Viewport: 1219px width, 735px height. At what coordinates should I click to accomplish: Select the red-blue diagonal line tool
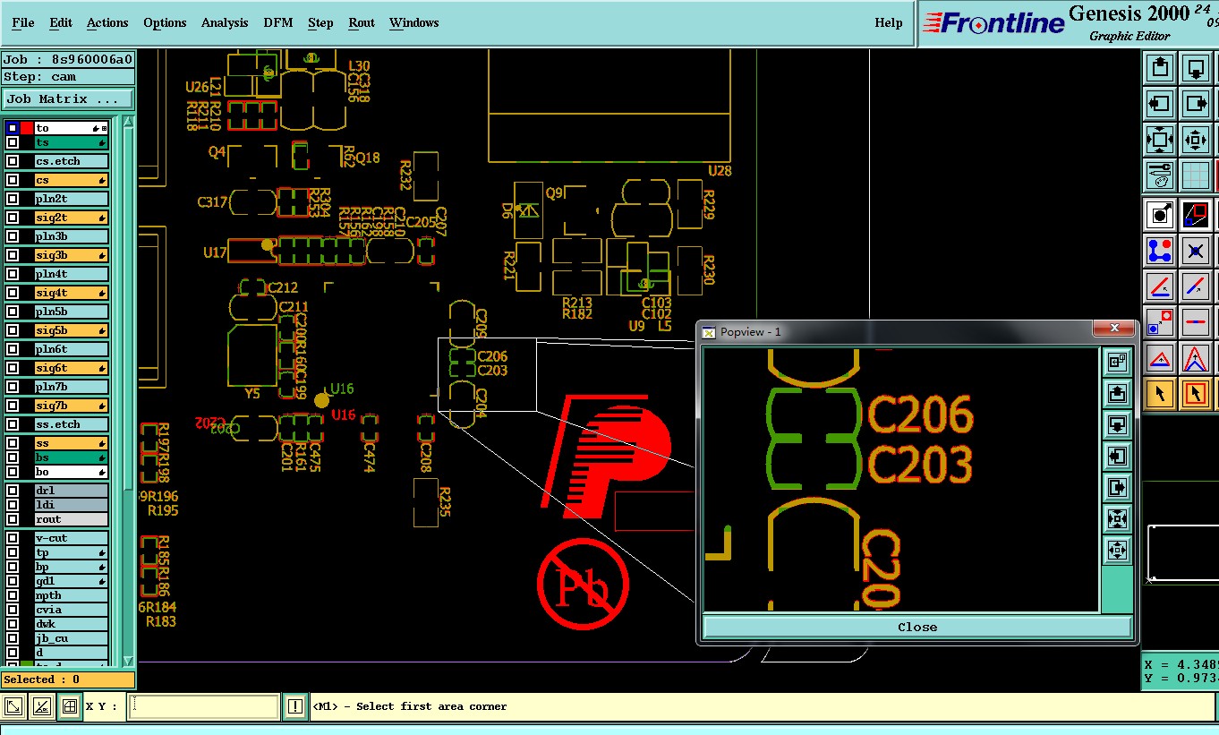point(1197,286)
